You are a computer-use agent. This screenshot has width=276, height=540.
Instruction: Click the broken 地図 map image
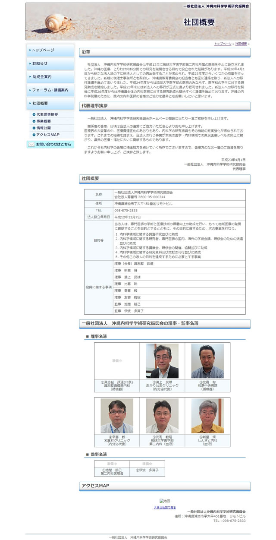pyautogui.click(x=165, y=501)
